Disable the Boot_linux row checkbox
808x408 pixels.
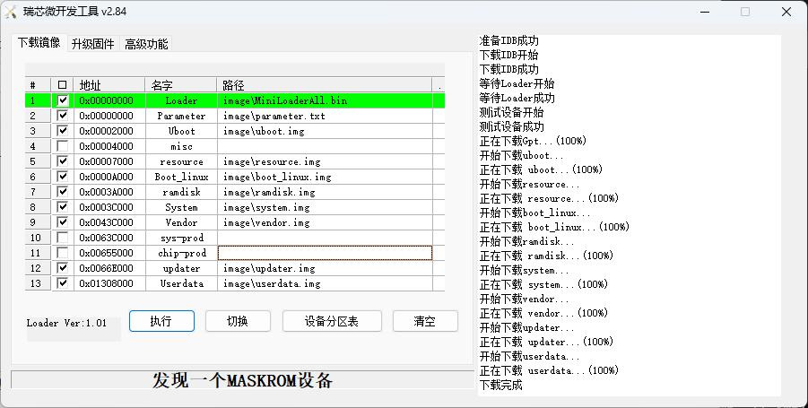[62, 177]
